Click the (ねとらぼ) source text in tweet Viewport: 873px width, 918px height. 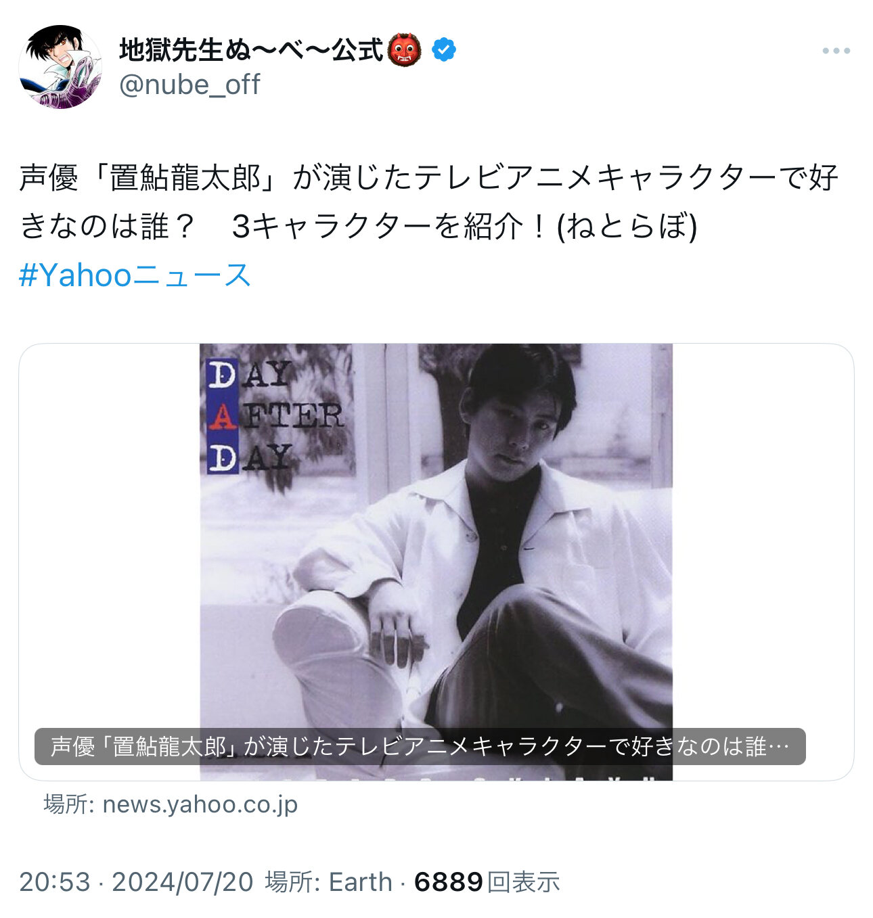pos(627,227)
